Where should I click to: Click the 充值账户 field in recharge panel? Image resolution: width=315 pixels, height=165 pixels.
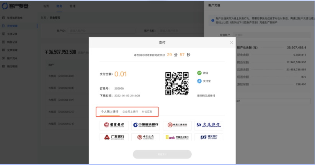click(272, 35)
